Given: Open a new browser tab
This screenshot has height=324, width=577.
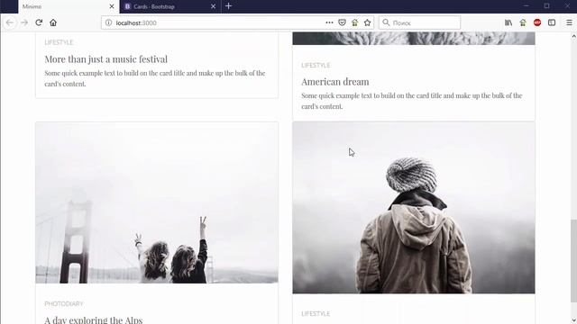Looking at the screenshot, I should (x=228, y=6).
